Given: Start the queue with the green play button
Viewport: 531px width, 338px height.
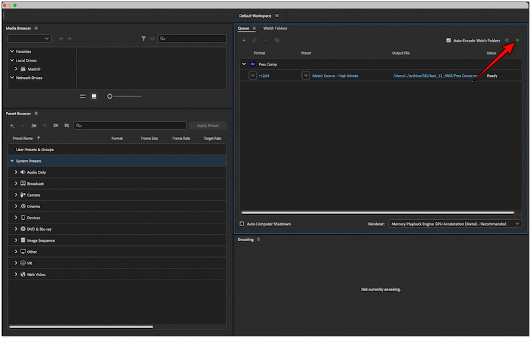Looking at the screenshot, I should [x=518, y=40].
